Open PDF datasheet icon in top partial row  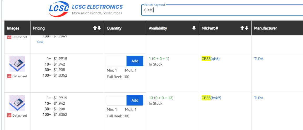tap(9, 37)
